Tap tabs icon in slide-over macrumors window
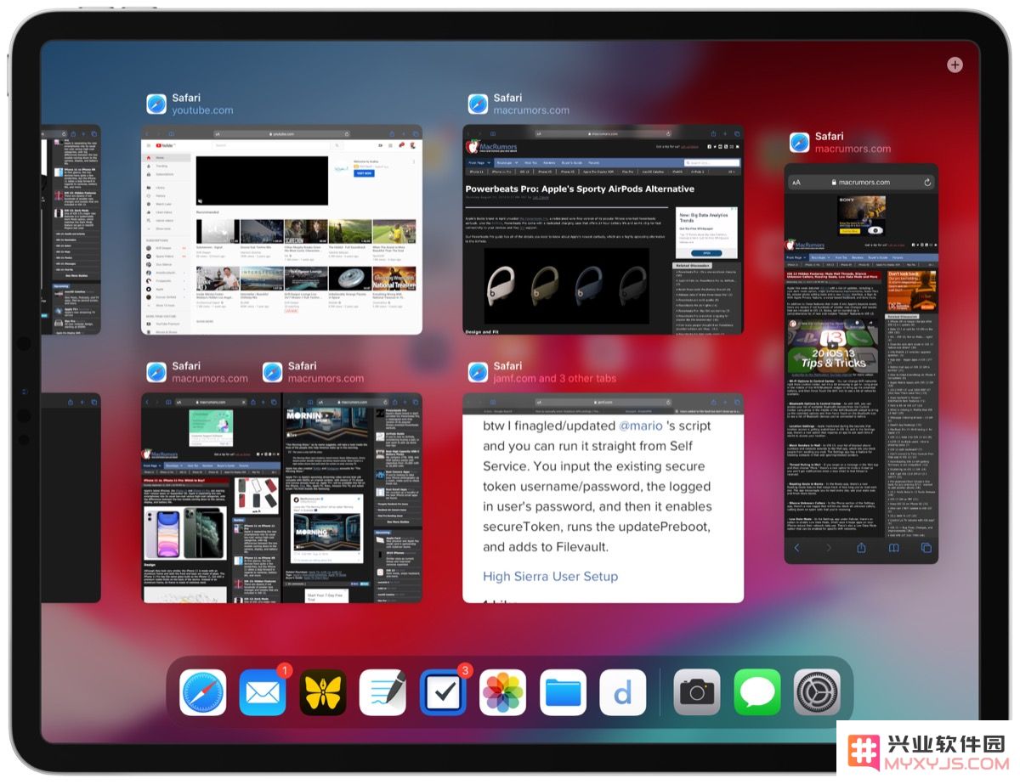This screenshot has height=784, width=1020. [x=926, y=548]
